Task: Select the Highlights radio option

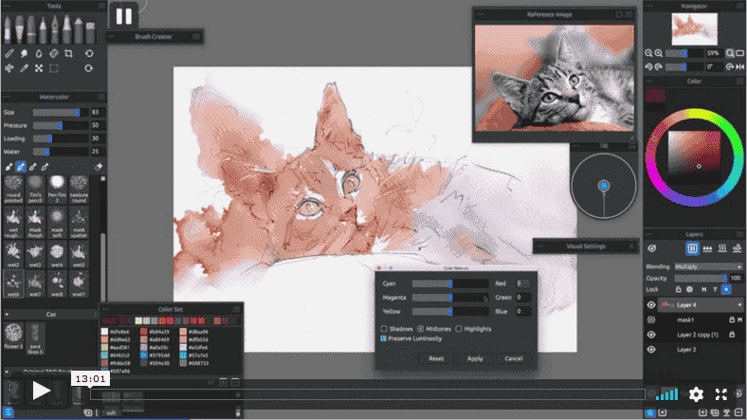Action: coord(458,329)
